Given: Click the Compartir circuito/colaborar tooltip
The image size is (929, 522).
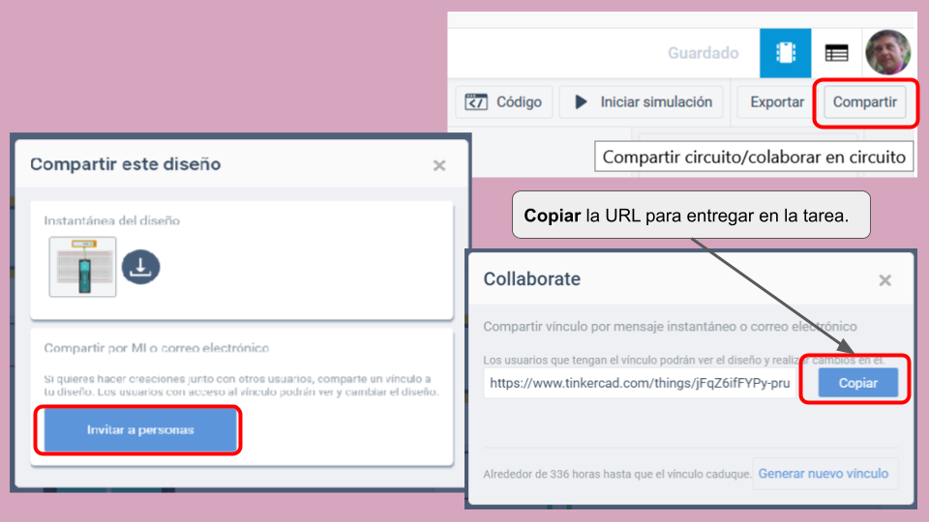Looking at the screenshot, I should [x=753, y=157].
